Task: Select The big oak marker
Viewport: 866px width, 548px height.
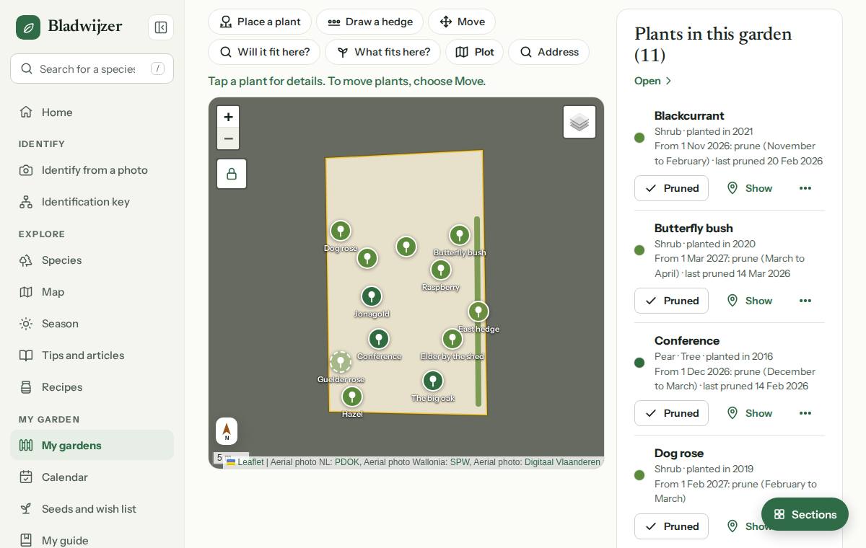Action: 433,381
